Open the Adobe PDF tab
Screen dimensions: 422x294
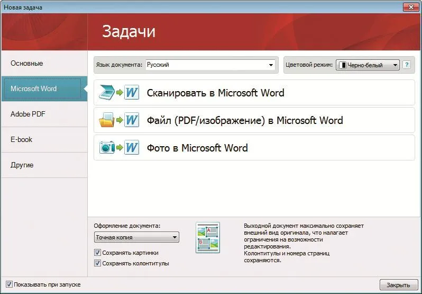pyautogui.click(x=44, y=114)
